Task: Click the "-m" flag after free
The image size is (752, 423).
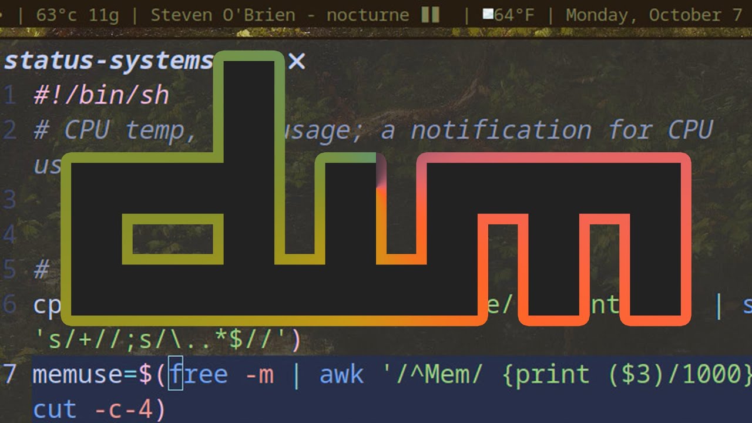Action: 259,374
